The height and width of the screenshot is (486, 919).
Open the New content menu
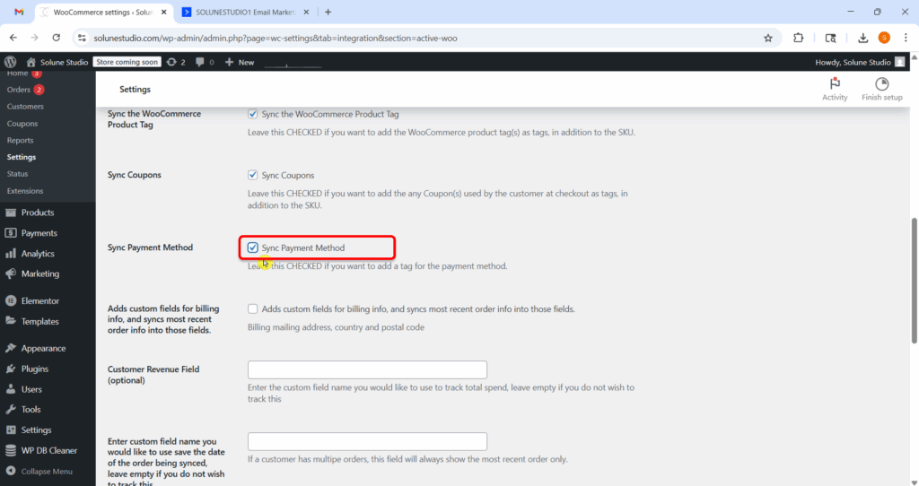click(x=240, y=62)
